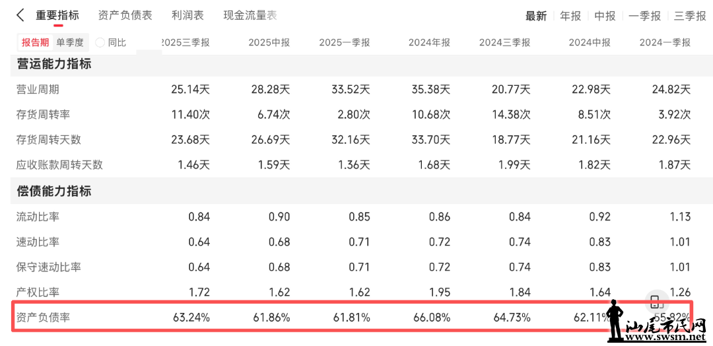Open the www.swsm.net watermark link

click(x=665, y=337)
